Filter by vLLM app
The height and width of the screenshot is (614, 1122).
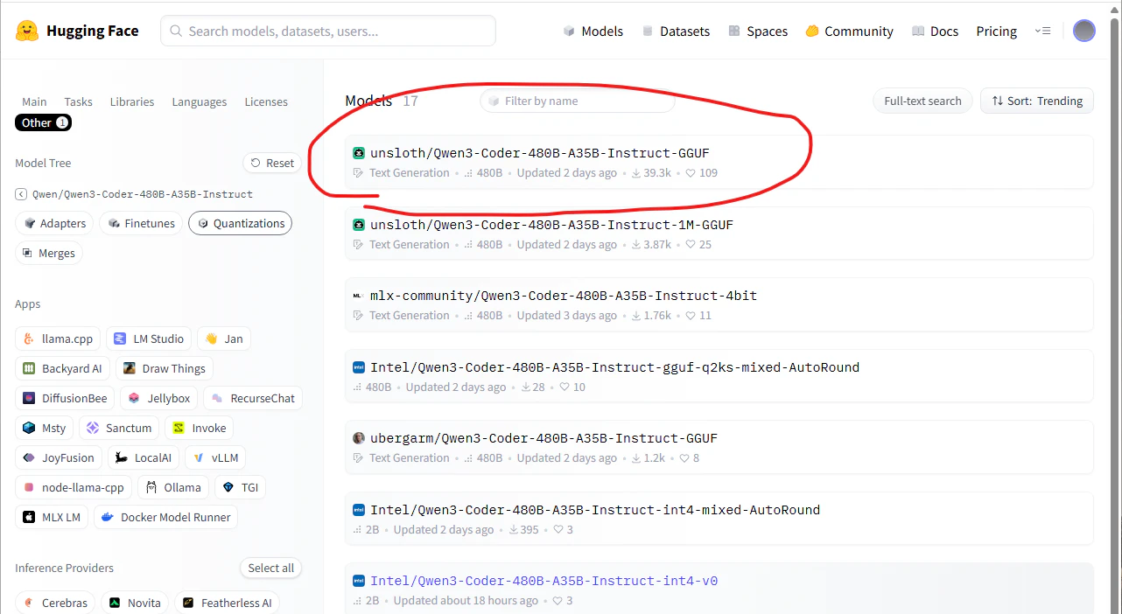click(216, 457)
